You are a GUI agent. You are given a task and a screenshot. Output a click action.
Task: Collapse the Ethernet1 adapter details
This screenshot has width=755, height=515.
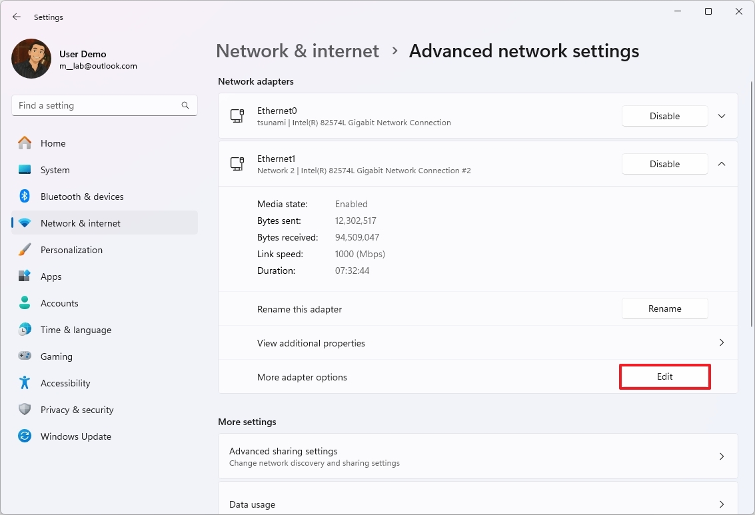pyautogui.click(x=721, y=163)
